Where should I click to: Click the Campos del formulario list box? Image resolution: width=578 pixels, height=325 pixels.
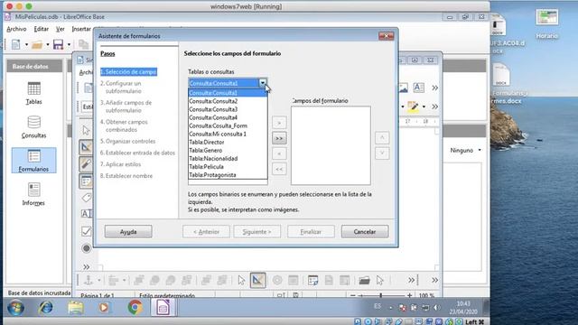(x=331, y=145)
